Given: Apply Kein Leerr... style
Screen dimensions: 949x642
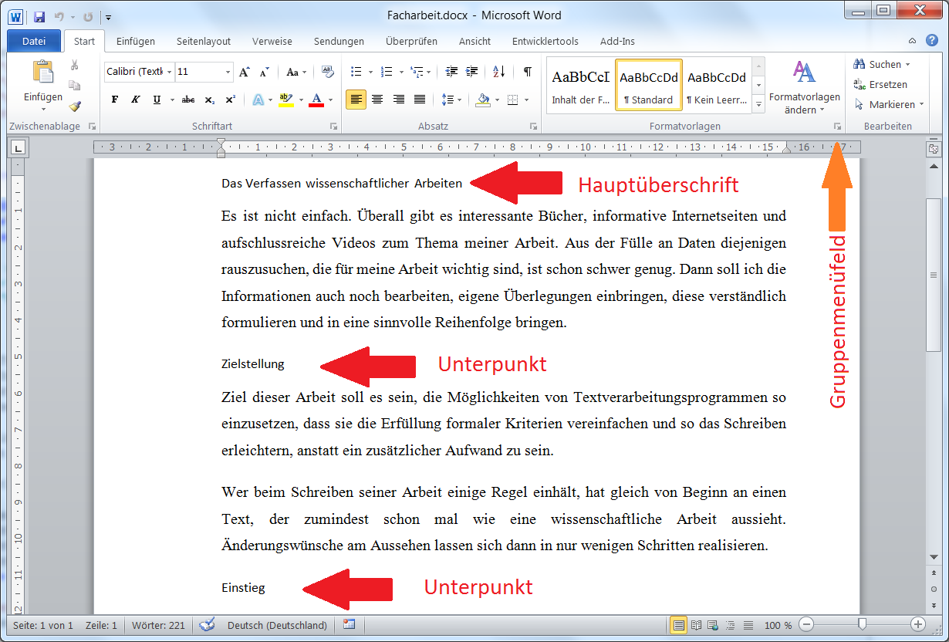Looking at the screenshot, I should (717, 86).
